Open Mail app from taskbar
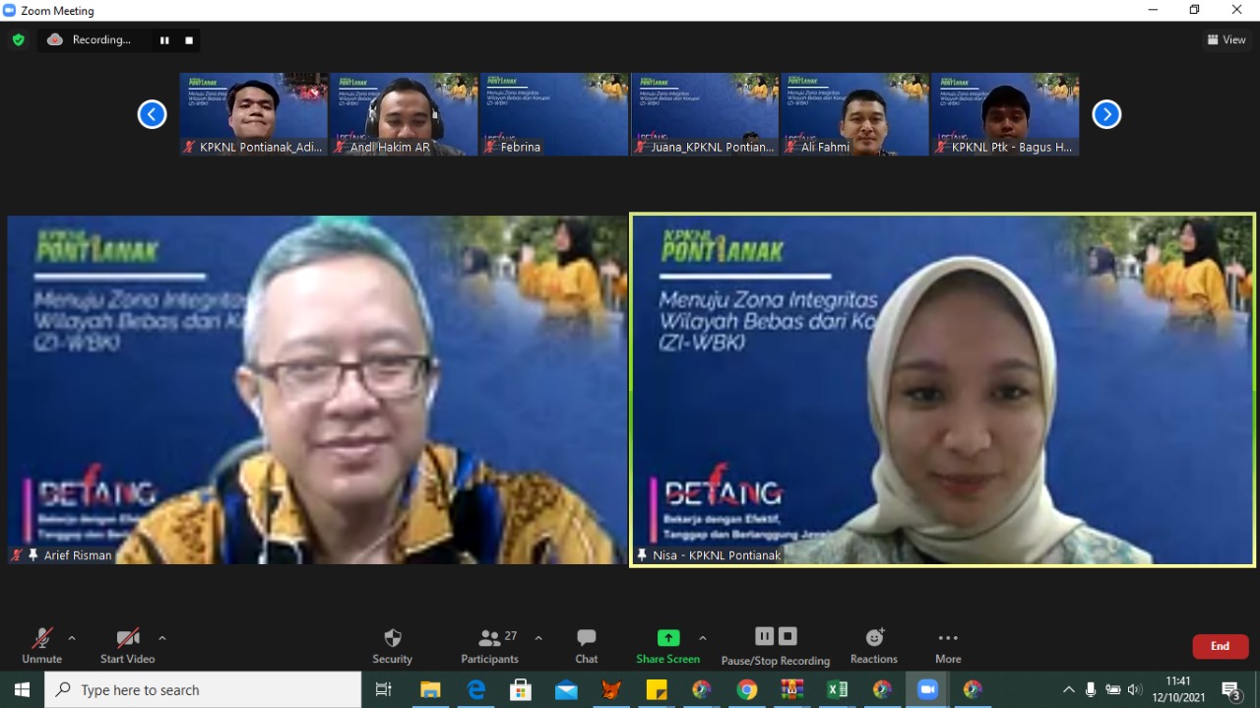 566,689
